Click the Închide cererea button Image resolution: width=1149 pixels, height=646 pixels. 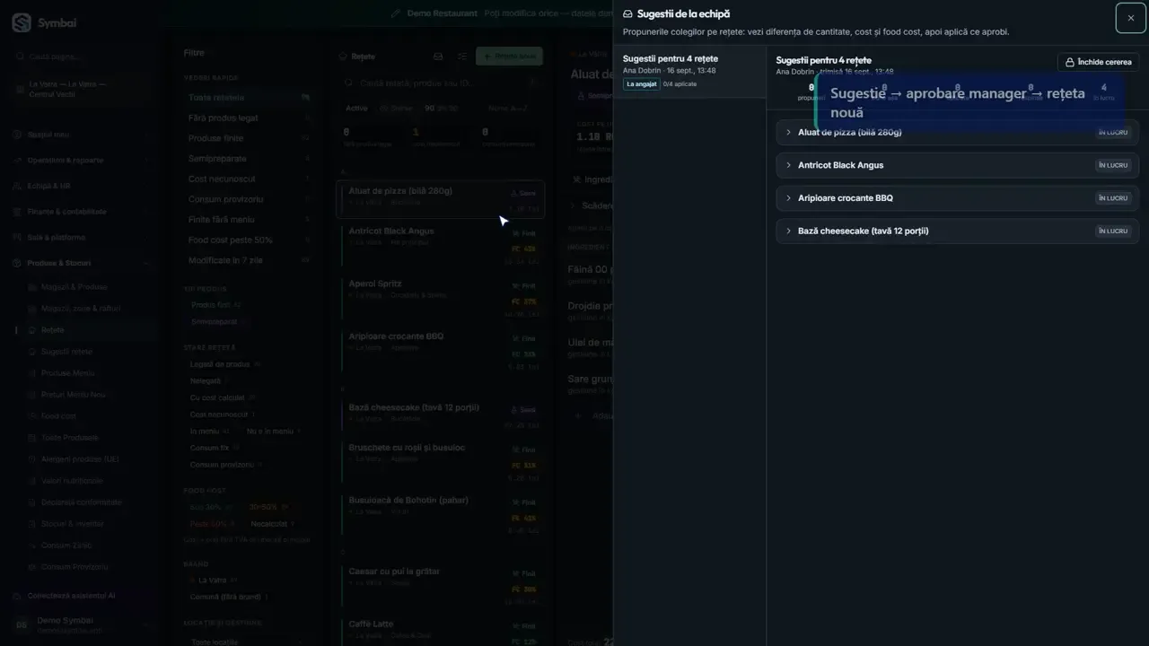point(1098,62)
